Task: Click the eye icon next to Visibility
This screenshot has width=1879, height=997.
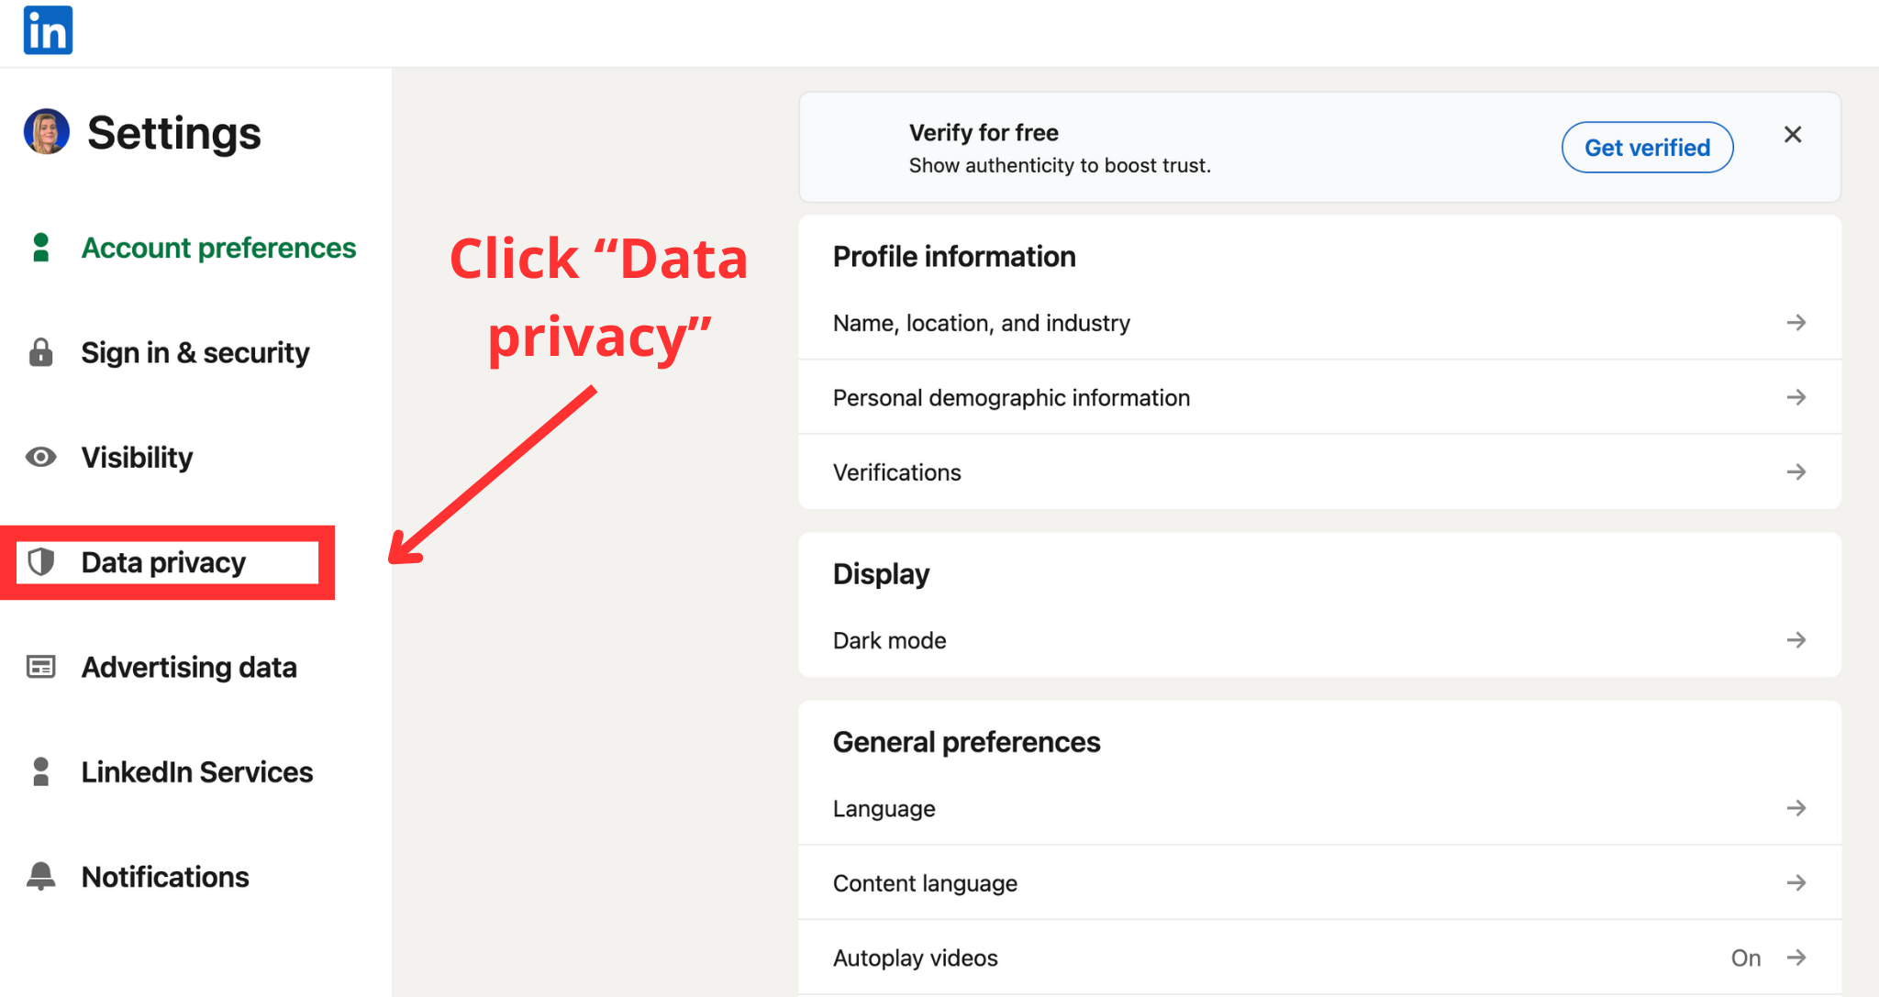Action: (x=40, y=457)
